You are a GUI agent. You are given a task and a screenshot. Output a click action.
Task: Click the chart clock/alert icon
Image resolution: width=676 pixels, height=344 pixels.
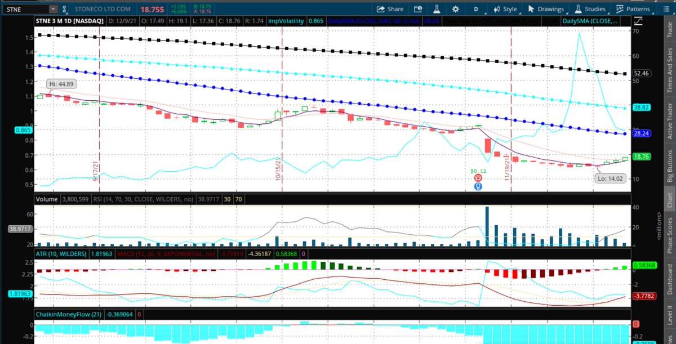click(x=417, y=9)
